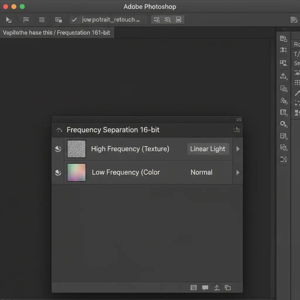Click the overlapping windows icon in top toolbar
Image resolution: width=300 pixels, height=300 pixels.
coord(59,20)
